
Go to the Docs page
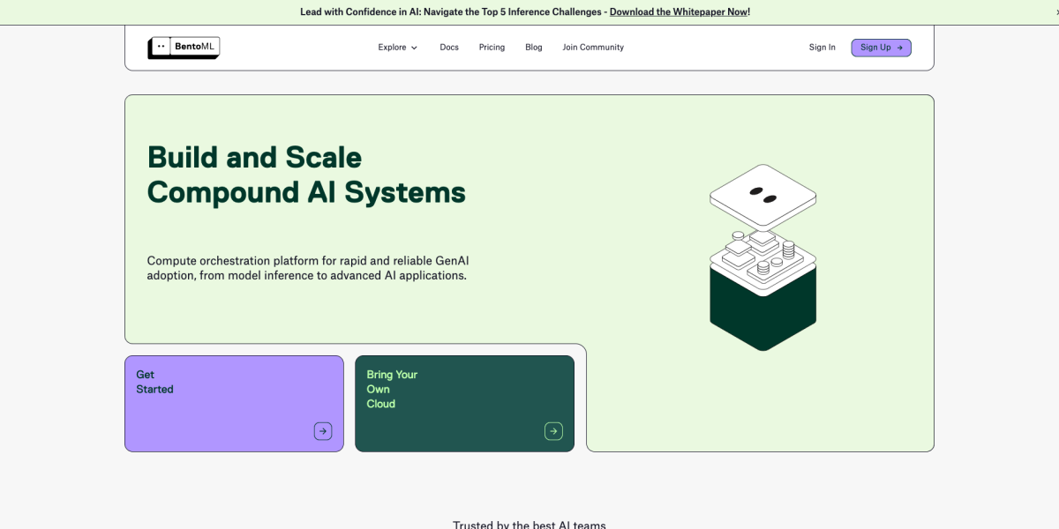click(x=449, y=48)
